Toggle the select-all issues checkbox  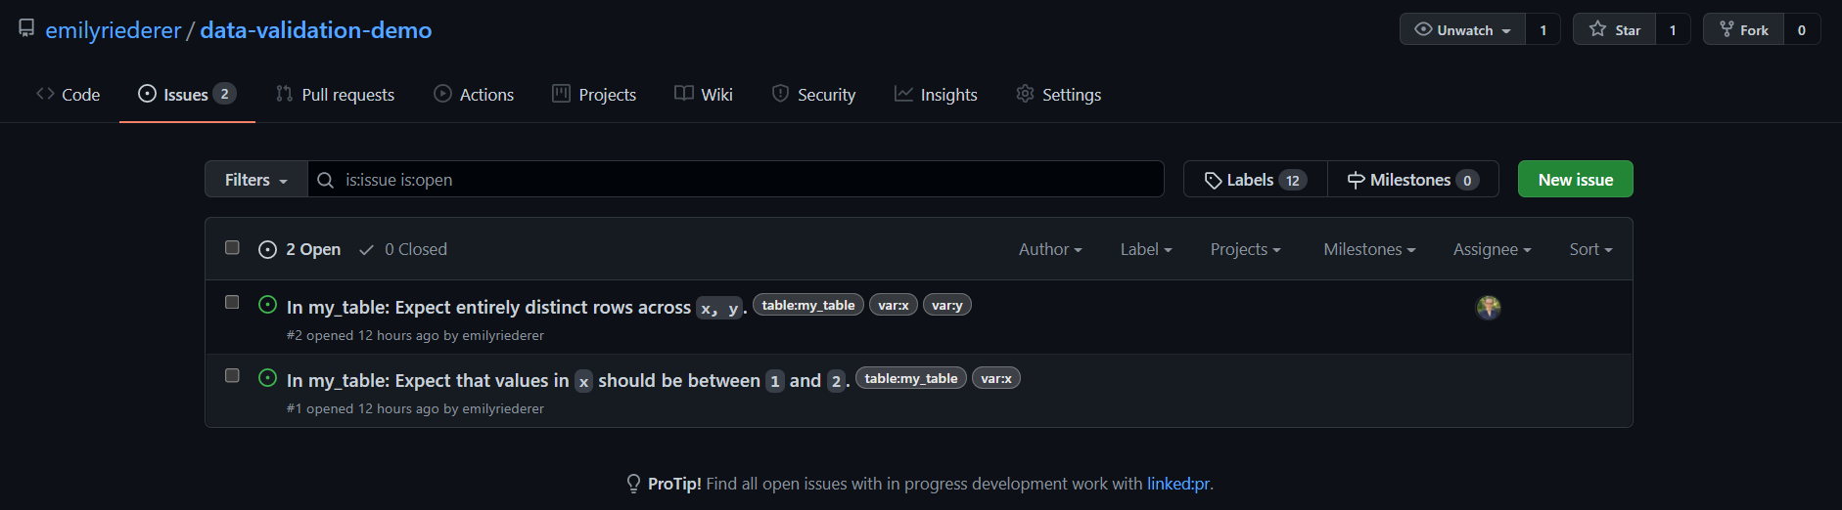(x=232, y=247)
